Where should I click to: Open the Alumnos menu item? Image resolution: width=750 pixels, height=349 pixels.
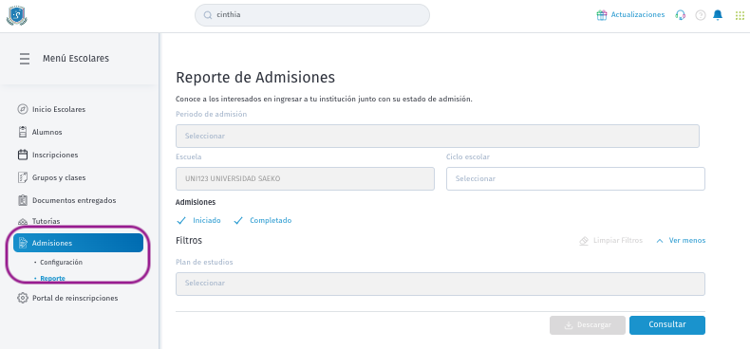pos(47,132)
